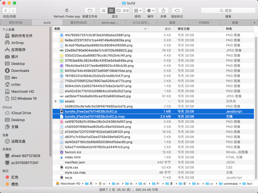Open Macintosh HD in sidebar
Viewport: 258px width, 193px height.
pyautogui.click(x=23, y=92)
